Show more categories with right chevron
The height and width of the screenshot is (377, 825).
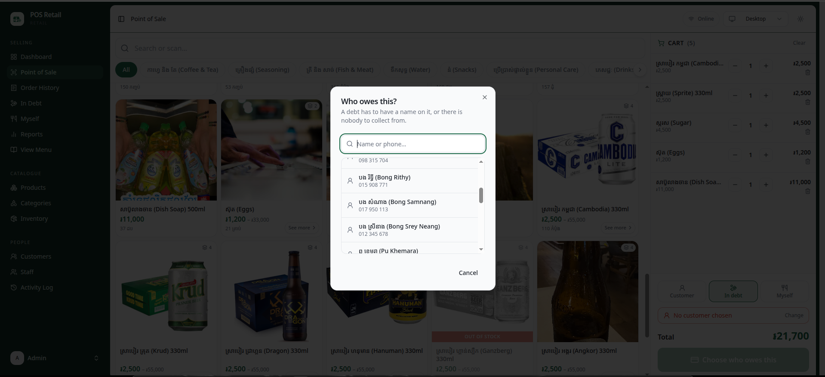coord(640,70)
